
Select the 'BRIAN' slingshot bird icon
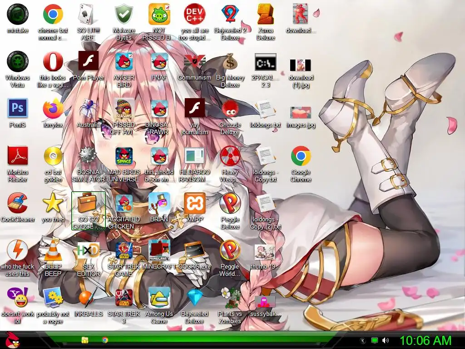(x=159, y=203)
